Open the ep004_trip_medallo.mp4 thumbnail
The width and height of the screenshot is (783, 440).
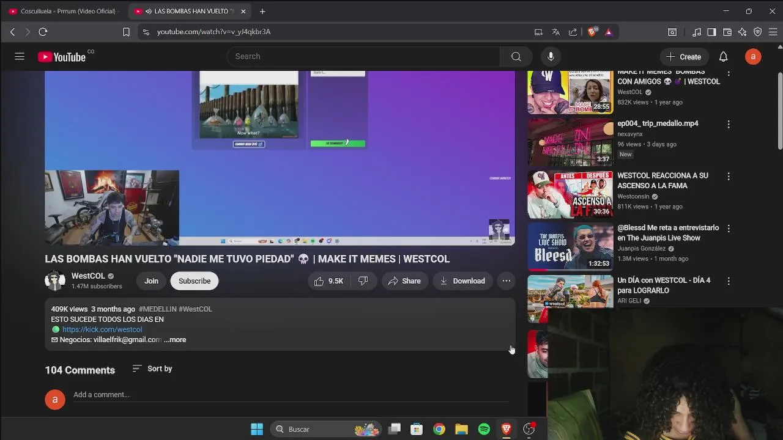(570, 142)
